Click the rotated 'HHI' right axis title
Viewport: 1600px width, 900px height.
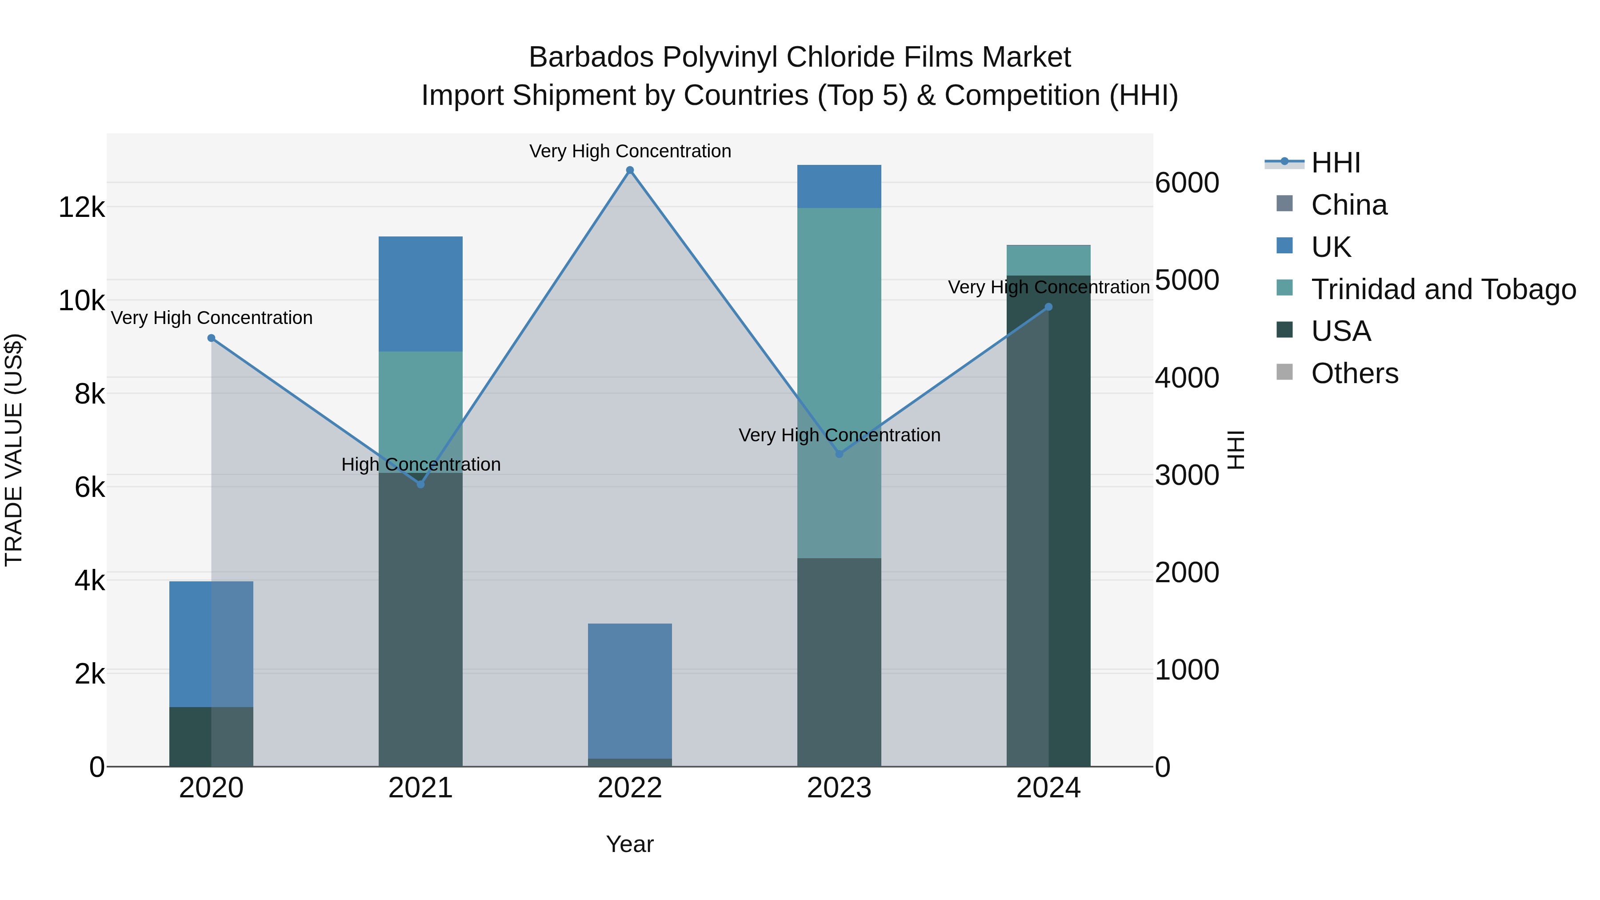click(1236, 450)
